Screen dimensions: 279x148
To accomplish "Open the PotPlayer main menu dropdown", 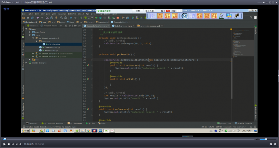I will click(x=7, y=2).
